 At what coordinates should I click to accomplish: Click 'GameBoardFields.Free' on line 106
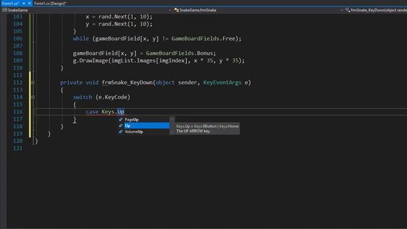(x=203, y=38)
